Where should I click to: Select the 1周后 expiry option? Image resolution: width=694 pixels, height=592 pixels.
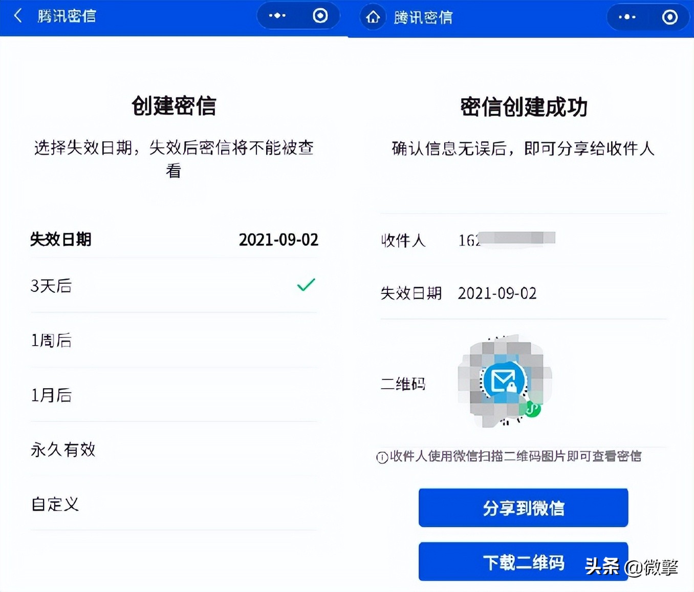click(x=174, y=340)
